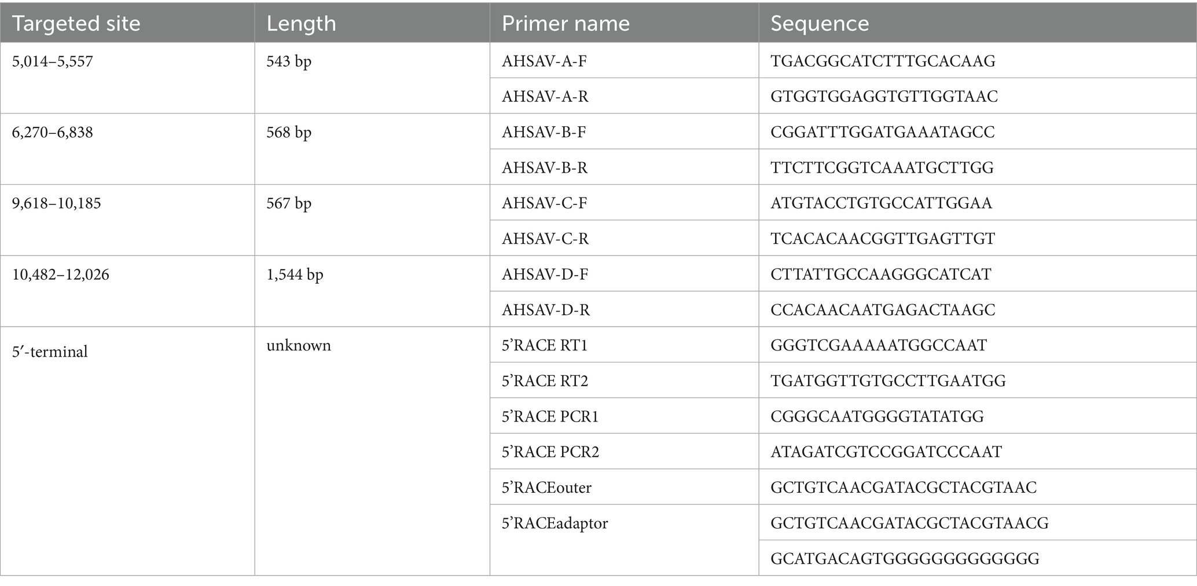Click the 5′-terminal targeted site cell
Image resolution: width=1197 pixels, height=586 pixels.
click(127, 451)
